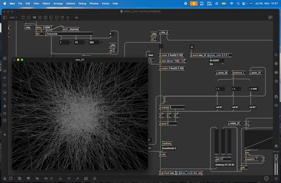Click the image icon in the left sidebar
The height and width of the screenshot is (183, 281).
pyautogui.click(x=5, y=92)
